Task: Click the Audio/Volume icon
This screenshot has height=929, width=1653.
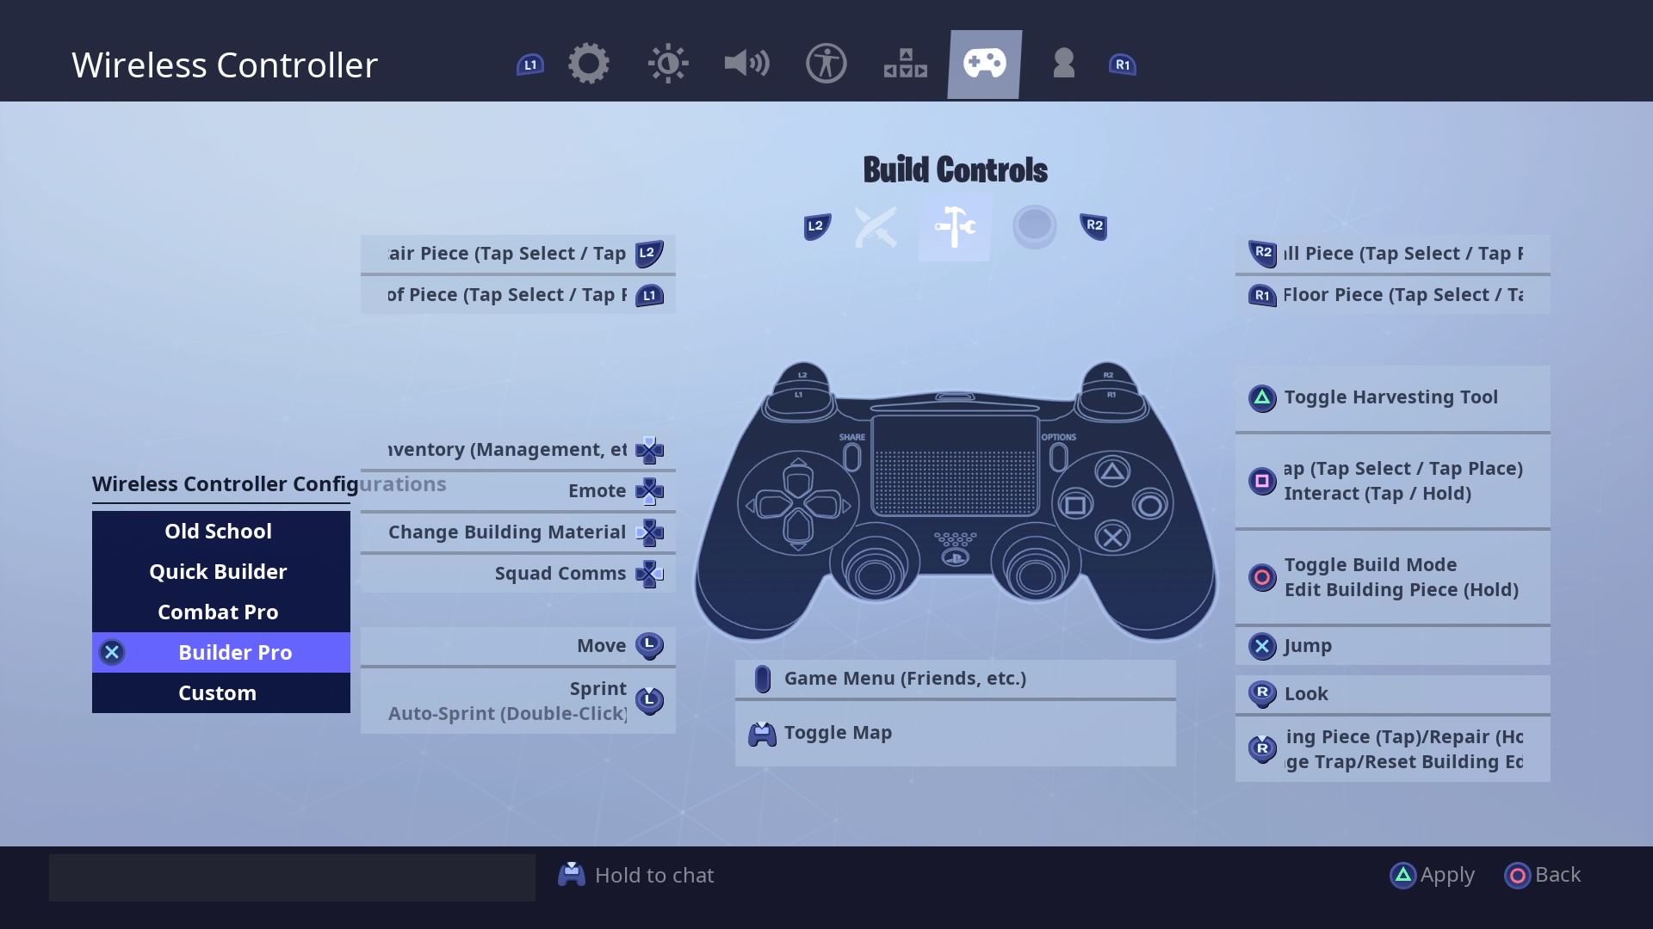Action: 747,63
